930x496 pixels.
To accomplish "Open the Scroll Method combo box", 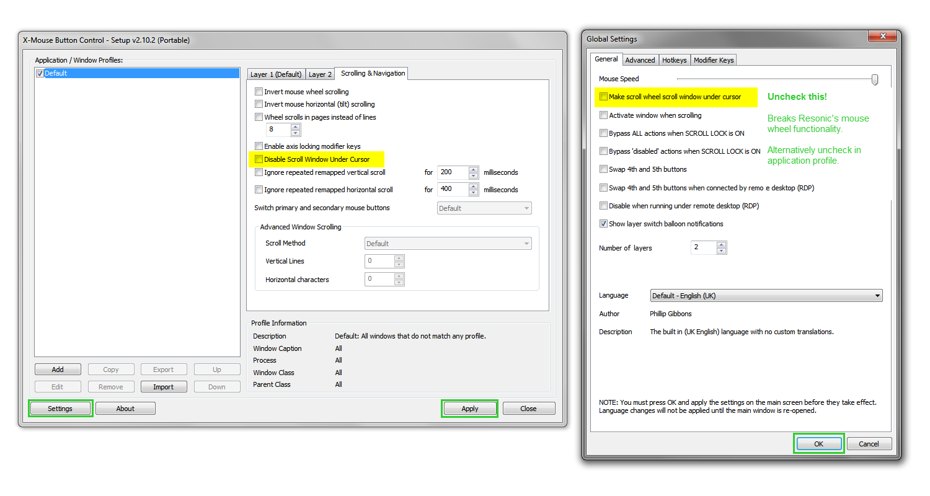I will (448, 244).
